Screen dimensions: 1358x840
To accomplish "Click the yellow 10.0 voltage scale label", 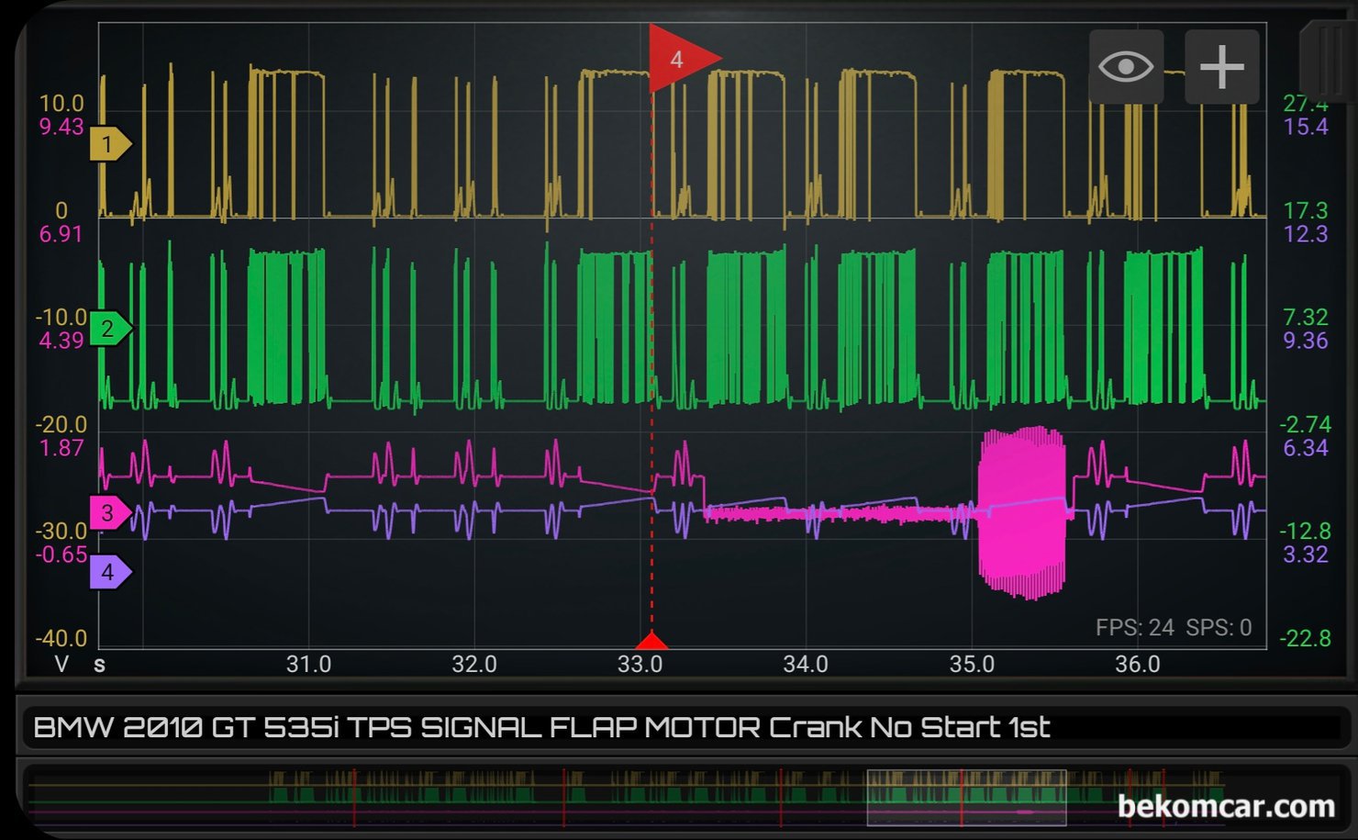I will coord(61,104).
